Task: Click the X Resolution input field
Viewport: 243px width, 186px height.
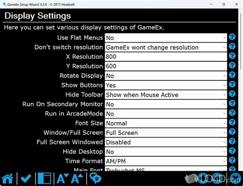Action: 166,57
